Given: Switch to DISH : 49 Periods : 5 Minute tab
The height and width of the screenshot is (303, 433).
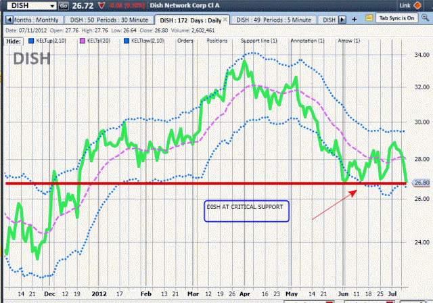Looking at the screenshot, I should pyautogui.click(x=273, y=20).
